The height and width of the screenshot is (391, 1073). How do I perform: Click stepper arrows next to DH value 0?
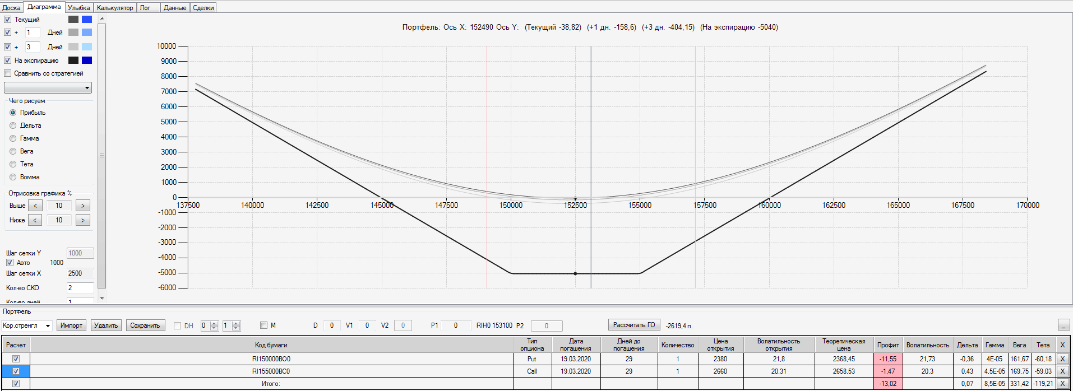click(214, 325)
